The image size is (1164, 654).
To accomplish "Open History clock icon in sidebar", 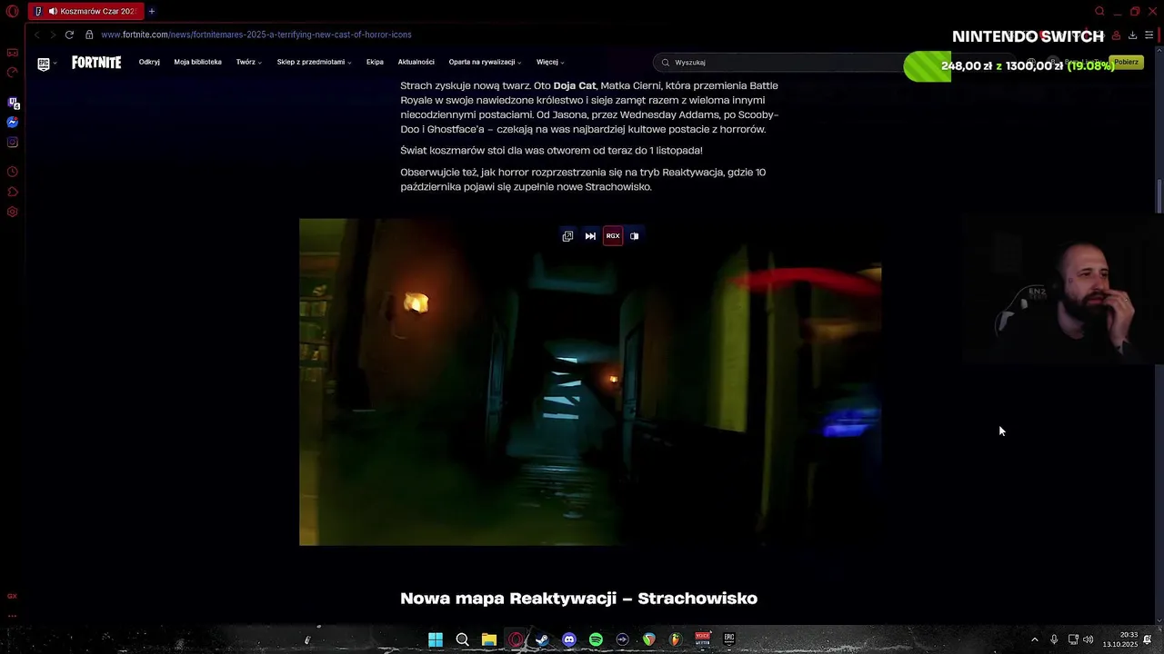I will (13, 172).
